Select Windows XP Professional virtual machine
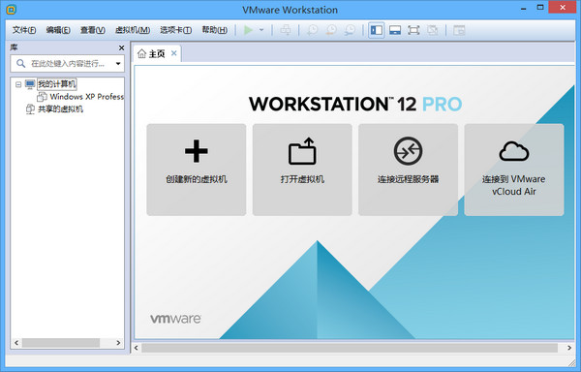This screenshot has height=372, width=581. pyautogui.click(x=87, y=97)
